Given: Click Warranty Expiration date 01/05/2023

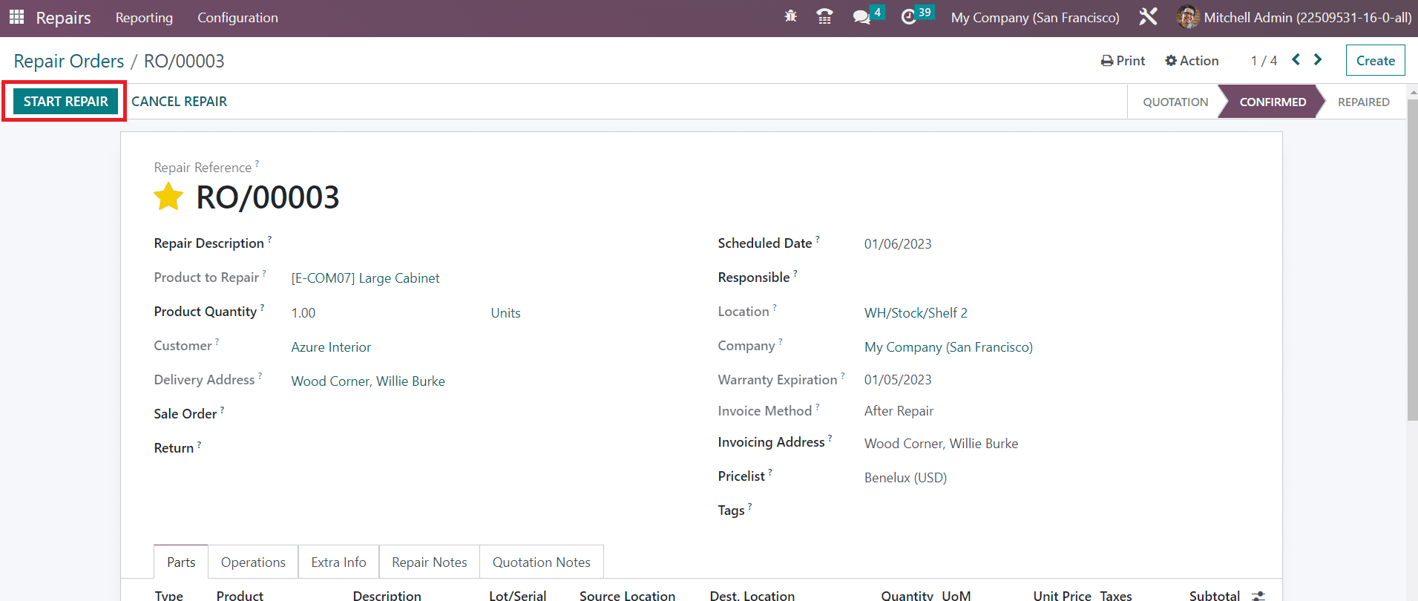Looking at the screenshot, I should 898,380.
